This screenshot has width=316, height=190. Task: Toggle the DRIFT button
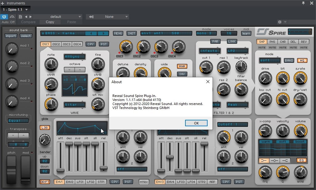(x=45, y=182)
